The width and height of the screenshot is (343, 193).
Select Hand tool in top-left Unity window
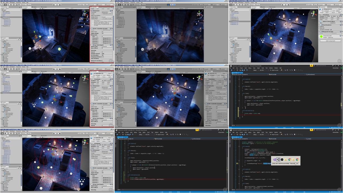tap(2, 5)
